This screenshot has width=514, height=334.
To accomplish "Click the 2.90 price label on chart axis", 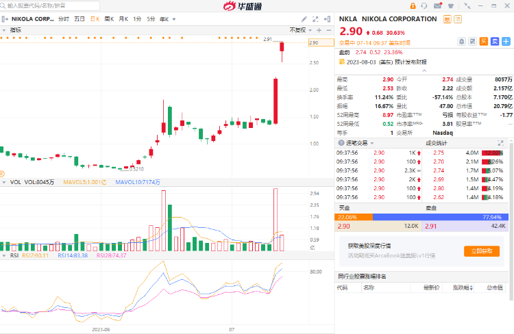I will coord(321,42).
